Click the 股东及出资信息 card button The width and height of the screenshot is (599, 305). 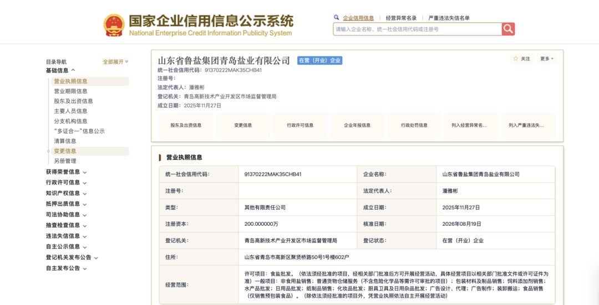pos(186,125)
